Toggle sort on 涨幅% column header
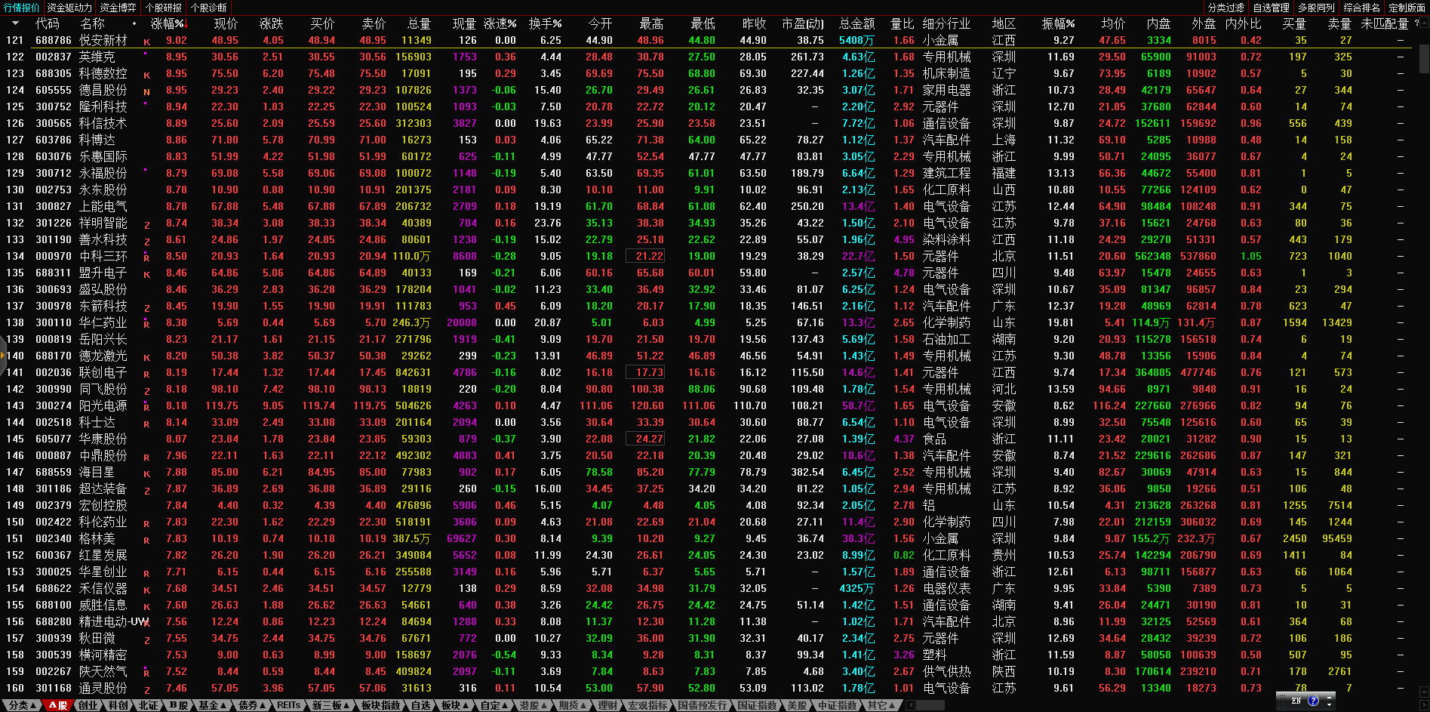The width and height of the screenshot is (1430, 712). coord(168,23)
